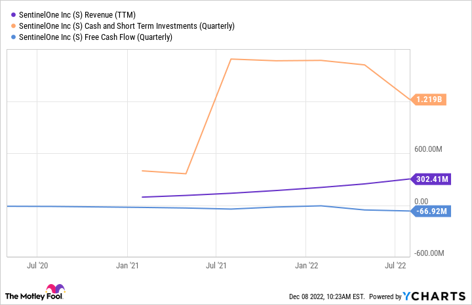Image resolution: width=472 pixels, height=305 pixels.
Task: Click the purple 302.41M value tag
Action: click(431, 179)
